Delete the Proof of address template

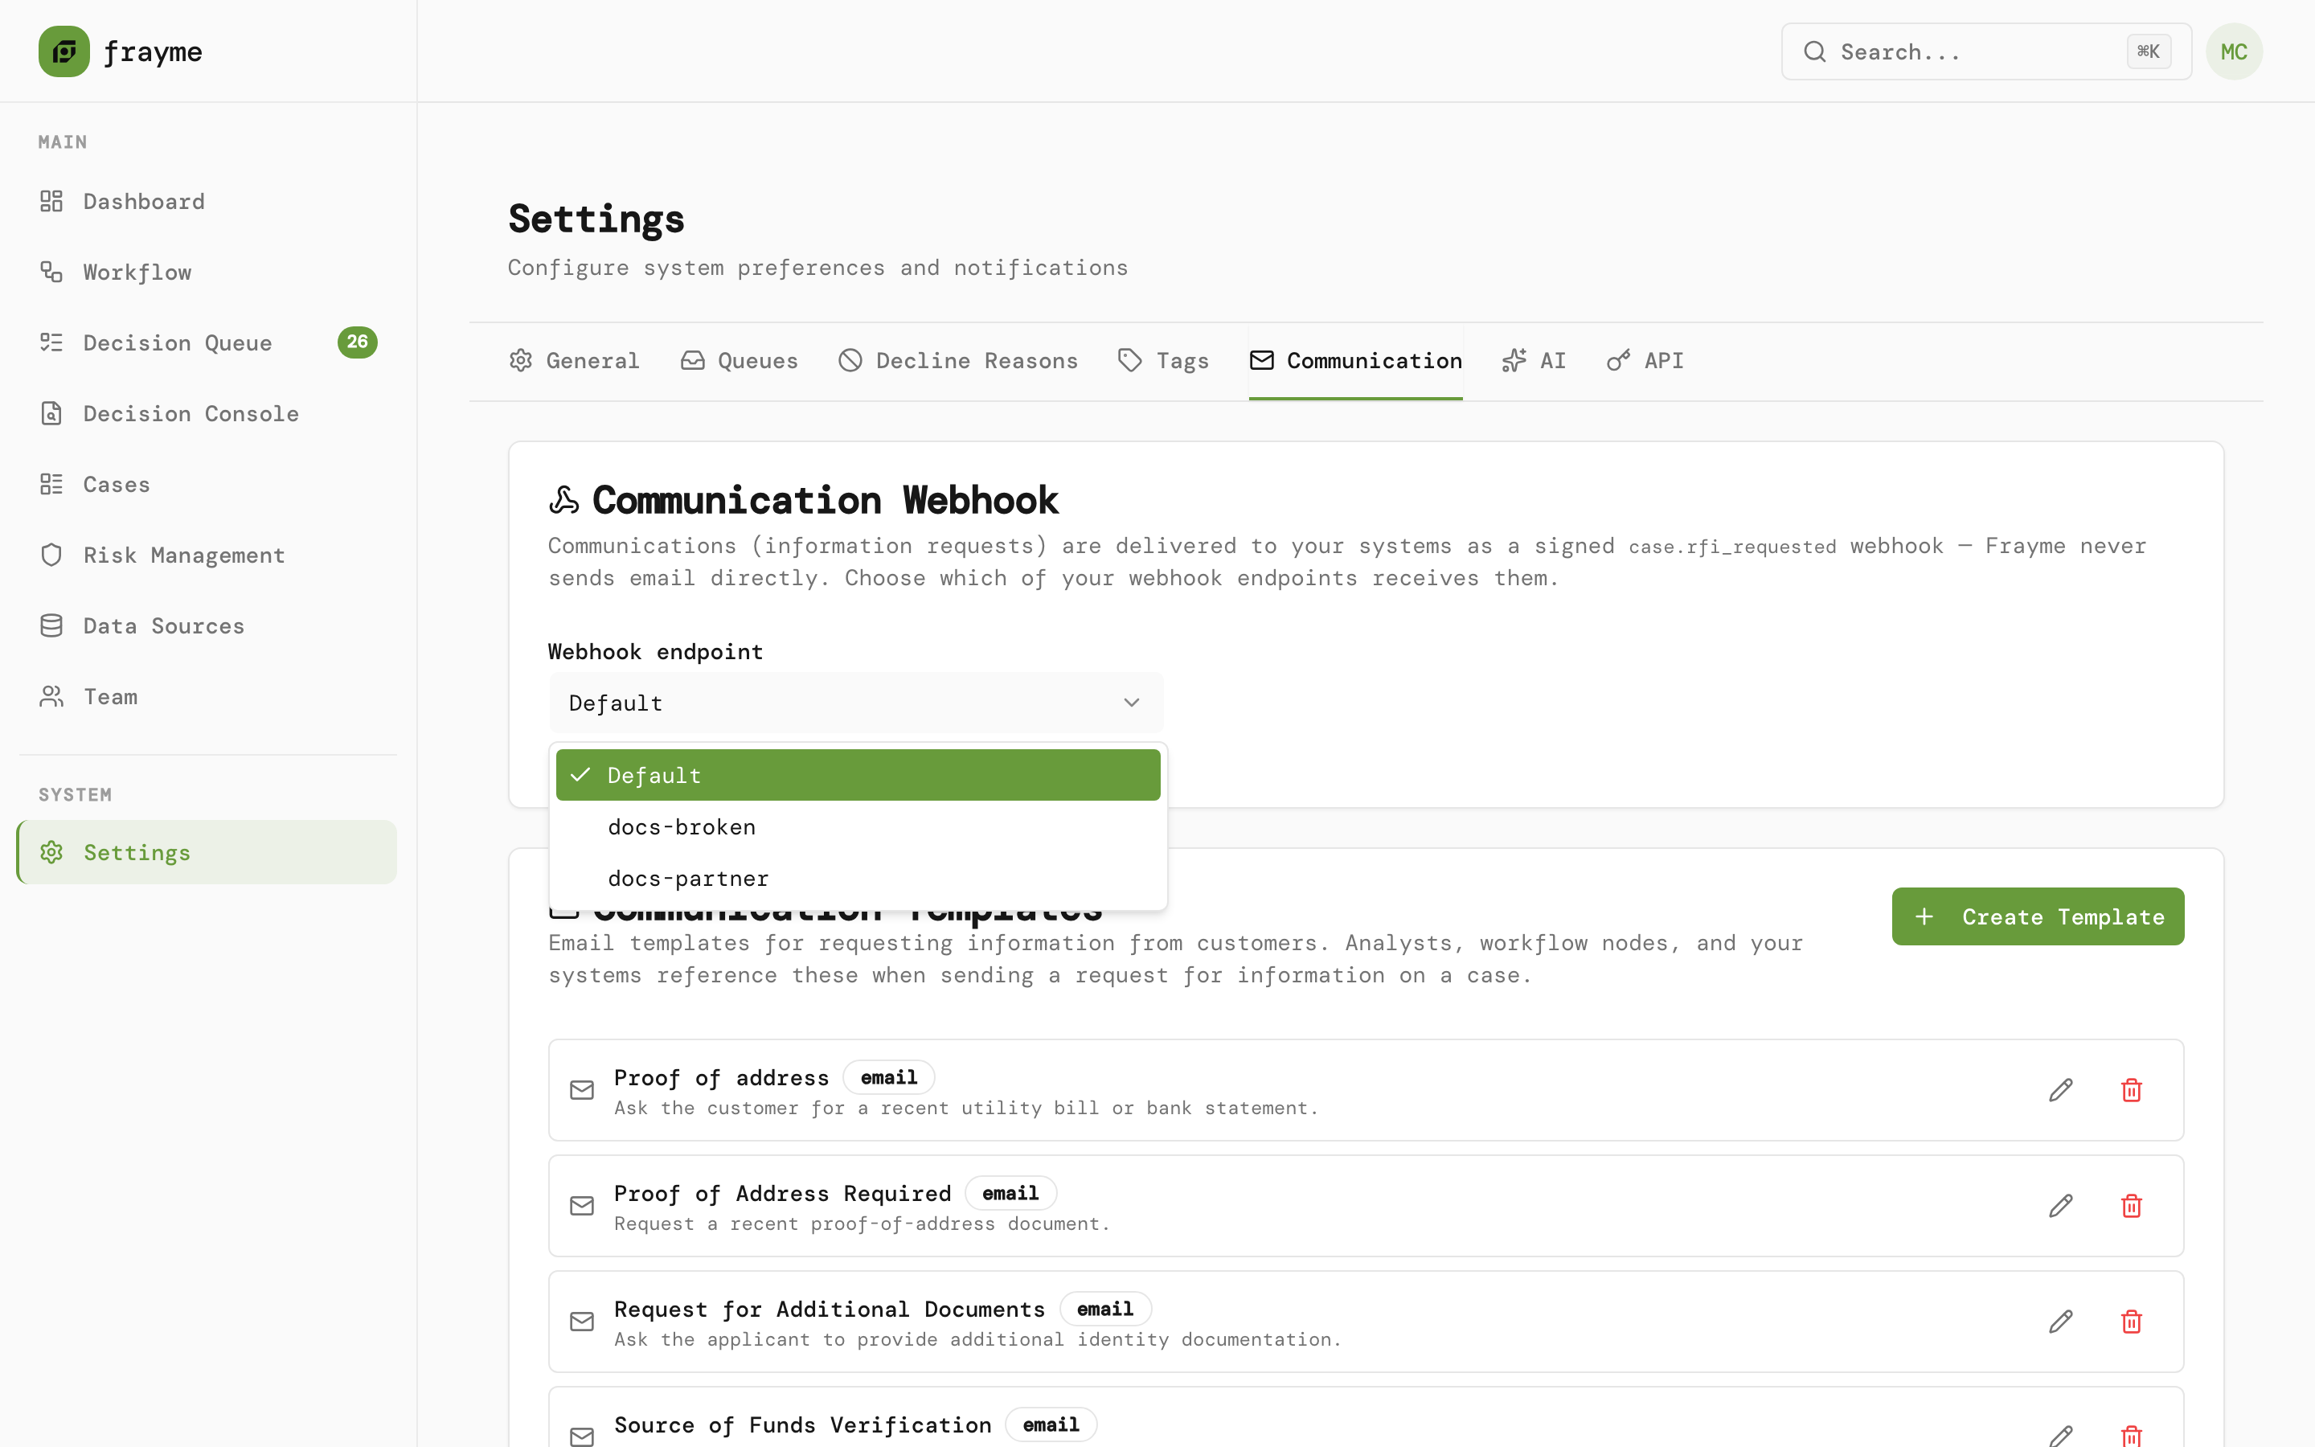(2132, 1090)
